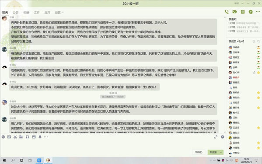Start a voice call in the group
Viewport: 262px width, 164px height.
coord(227,12)
